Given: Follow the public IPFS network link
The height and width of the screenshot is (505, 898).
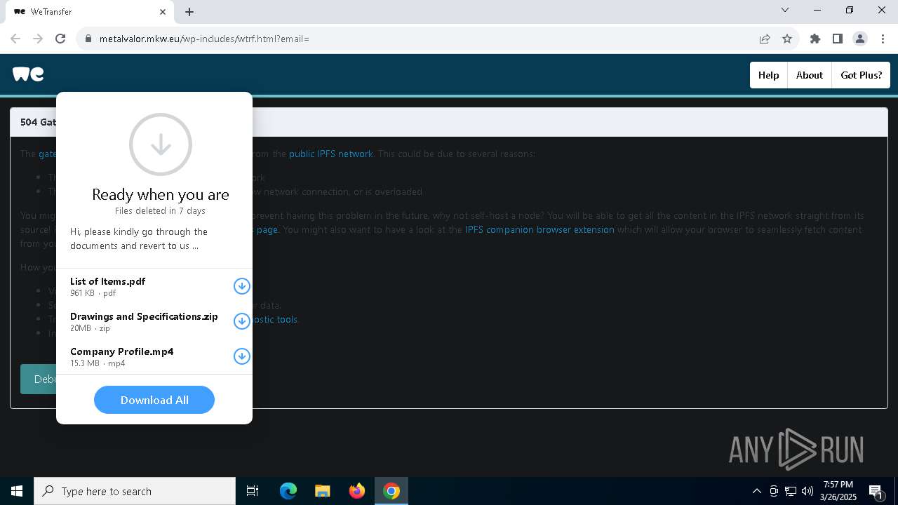Looking at the screenshot, I should (331, 154).
